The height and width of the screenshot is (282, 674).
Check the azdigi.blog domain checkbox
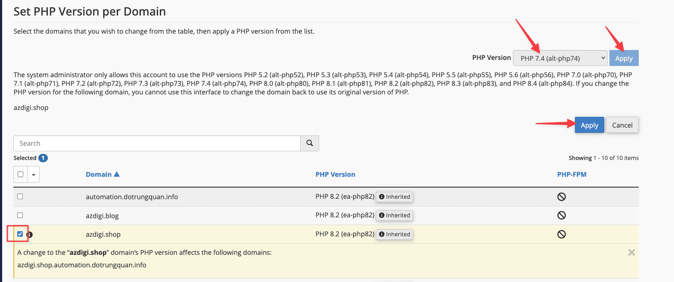point(20,215)
